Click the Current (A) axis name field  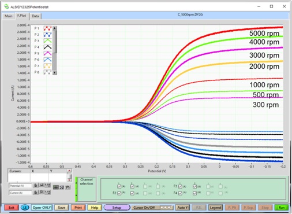click(20, 193)
